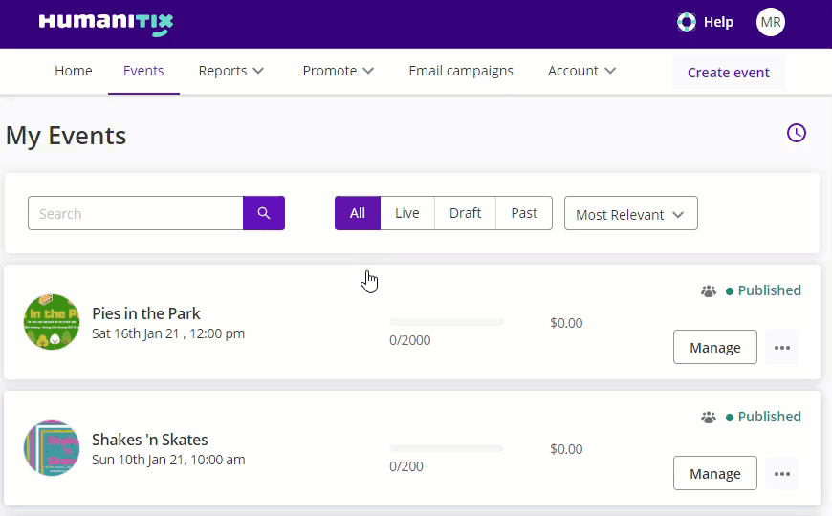
Task: Open more options for Shakes 'n Skates
Action: (782, 474)
